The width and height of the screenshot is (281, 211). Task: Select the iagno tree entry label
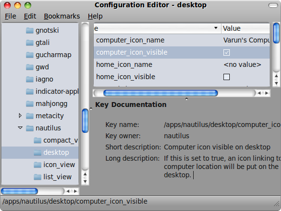tap(44, 79)
